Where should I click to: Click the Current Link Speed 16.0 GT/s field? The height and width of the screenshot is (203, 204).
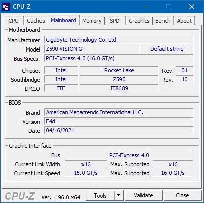click(86, 173)
